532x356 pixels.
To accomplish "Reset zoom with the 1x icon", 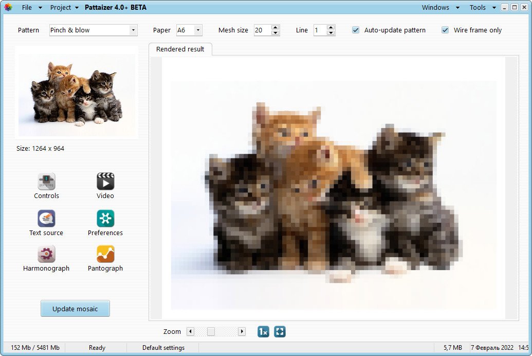I will coord(263,332).
